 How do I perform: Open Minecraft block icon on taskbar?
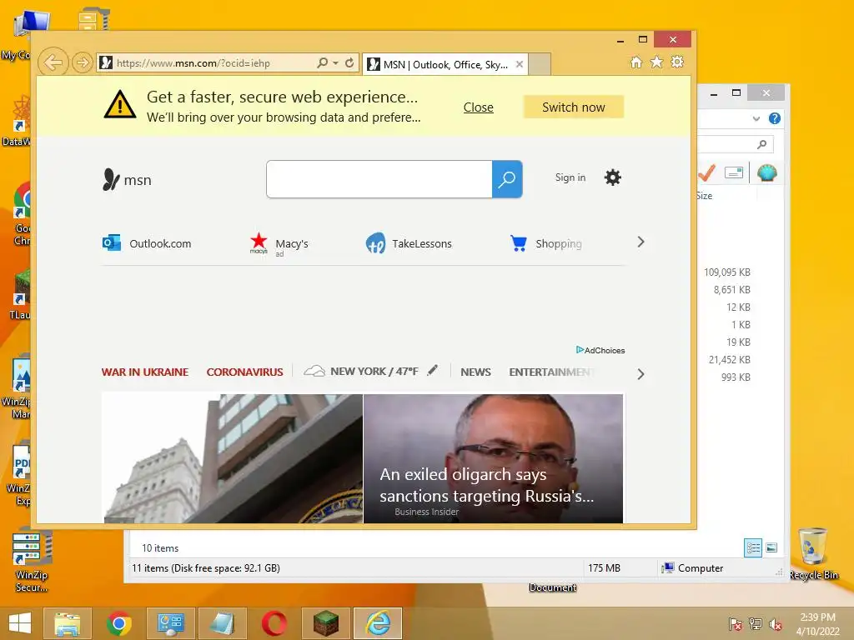point(326,623)
